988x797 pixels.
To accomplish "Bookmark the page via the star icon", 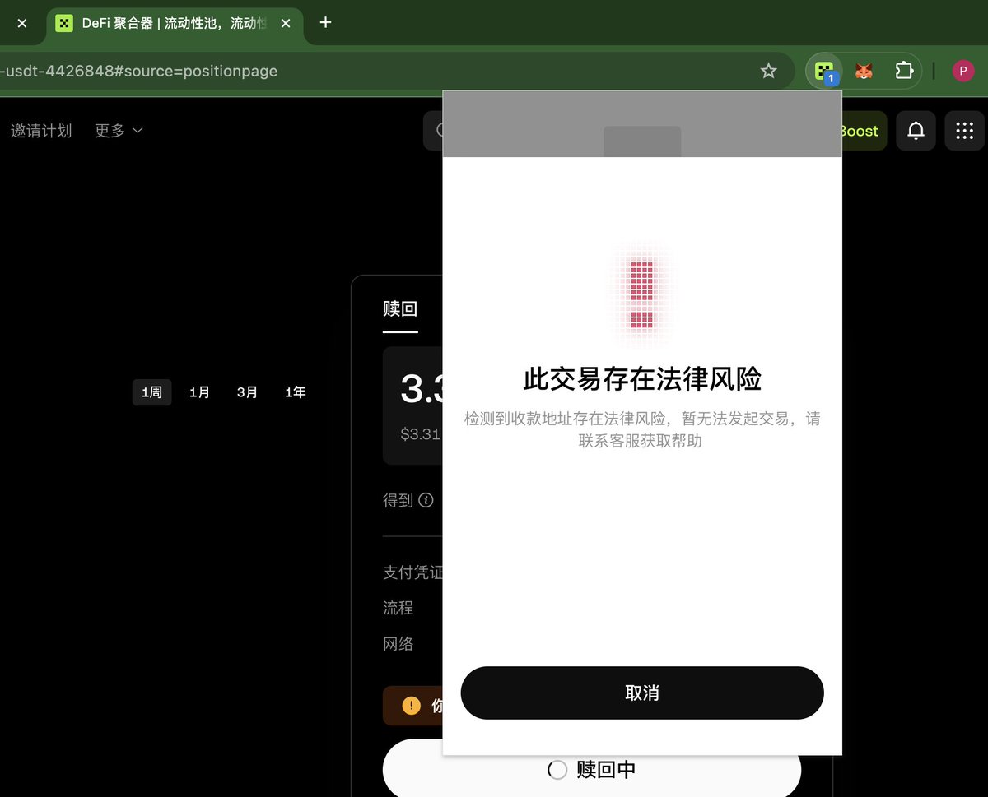I will point(768,71).
